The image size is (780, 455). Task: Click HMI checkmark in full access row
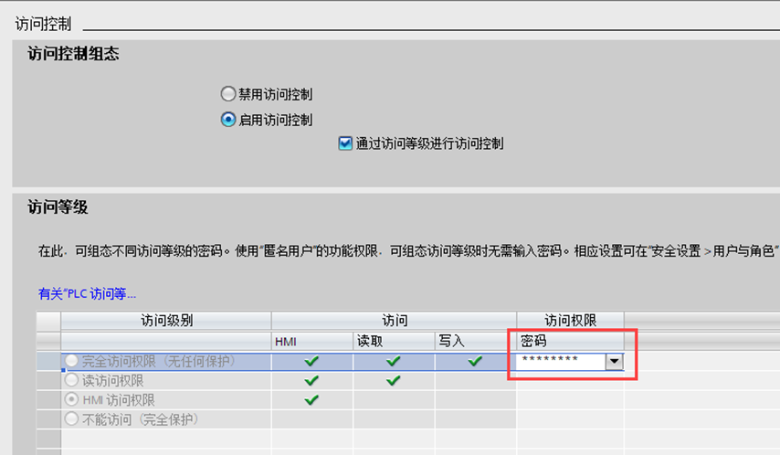tap(312, 362)
